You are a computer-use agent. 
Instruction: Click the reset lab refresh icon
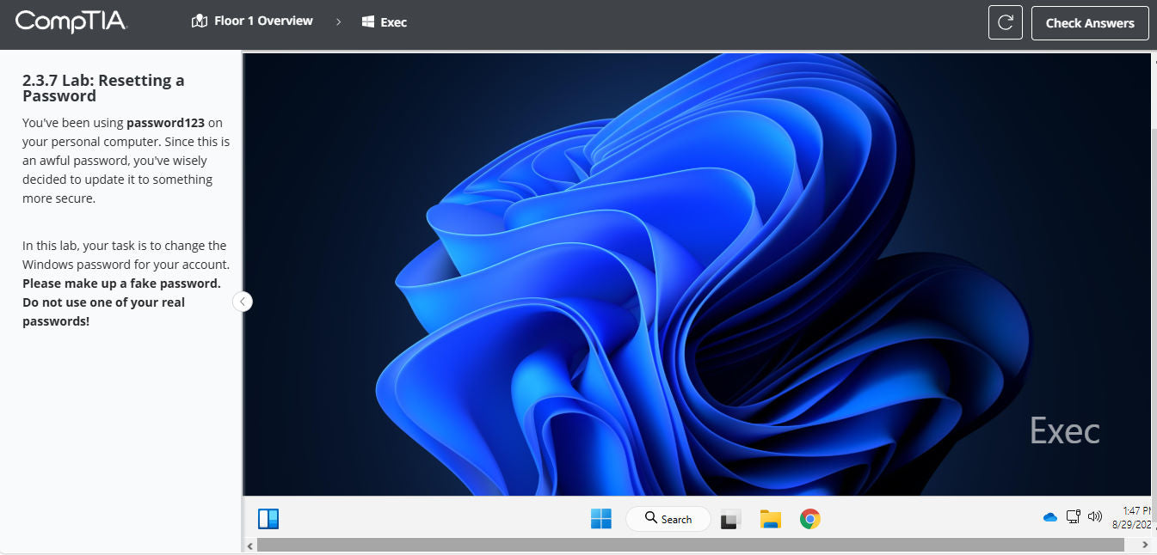click(1005, 23)
